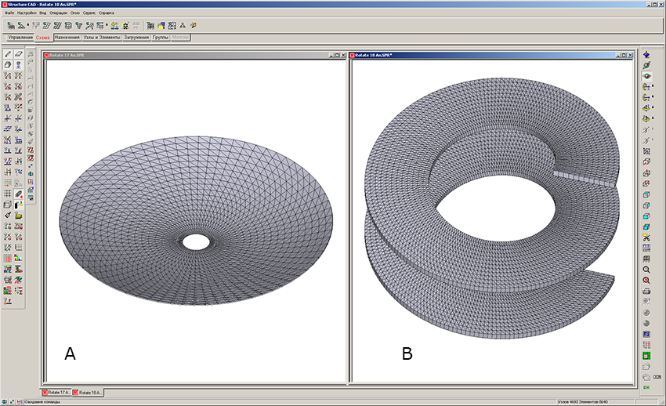Click the printer icon in right toolbar
The height and width of the screenshot is (406, 666).
point(646,291)
